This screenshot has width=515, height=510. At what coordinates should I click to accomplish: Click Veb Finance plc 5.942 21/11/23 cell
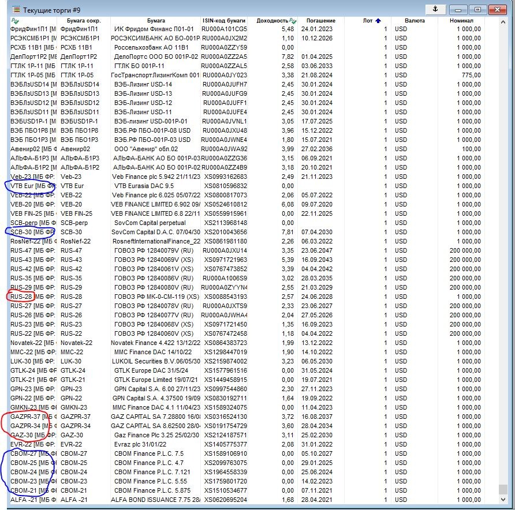point(156,177)
